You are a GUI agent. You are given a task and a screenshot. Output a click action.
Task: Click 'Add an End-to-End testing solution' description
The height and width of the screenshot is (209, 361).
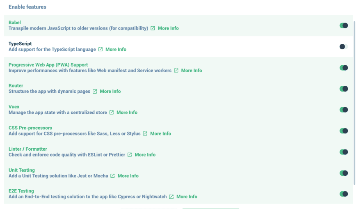[87, 197]
